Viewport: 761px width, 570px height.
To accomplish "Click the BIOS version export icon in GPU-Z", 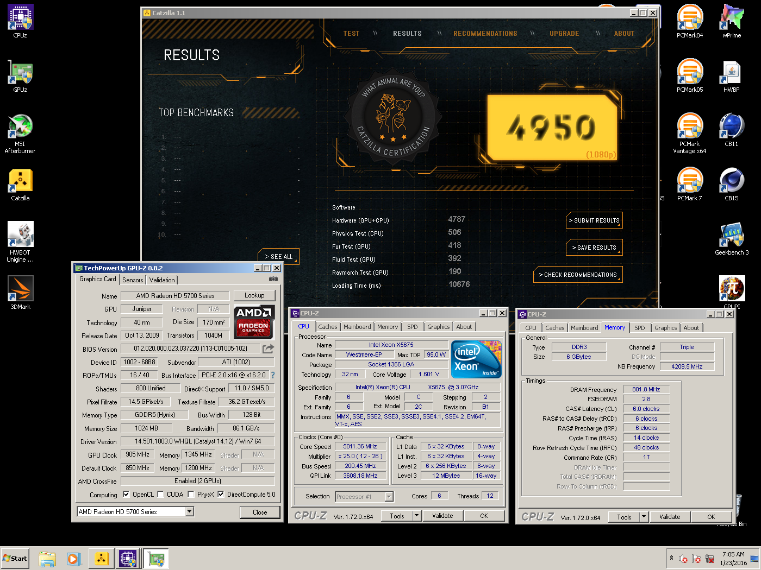I will coord(268,349).
